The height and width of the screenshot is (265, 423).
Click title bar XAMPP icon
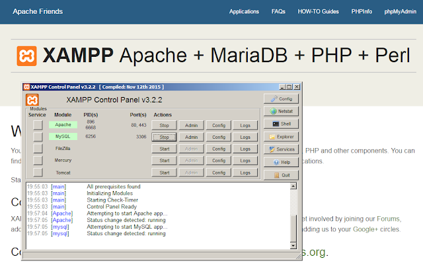[26, 87]
